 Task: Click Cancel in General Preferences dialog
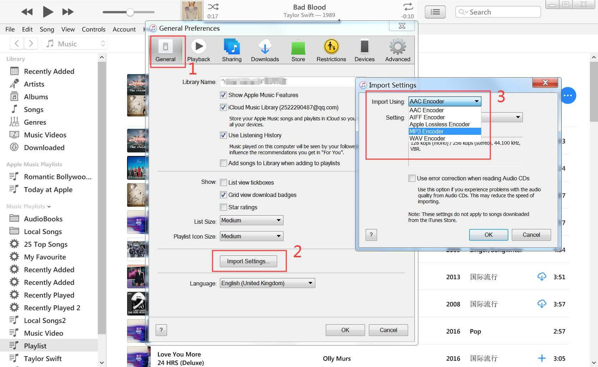tap(388, 330)
